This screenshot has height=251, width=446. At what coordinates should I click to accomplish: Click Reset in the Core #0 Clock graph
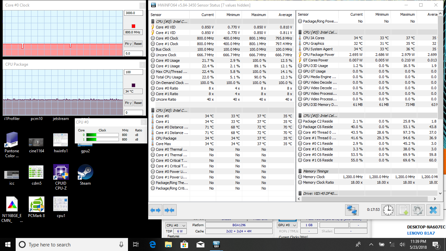click(x=138, y=44)
